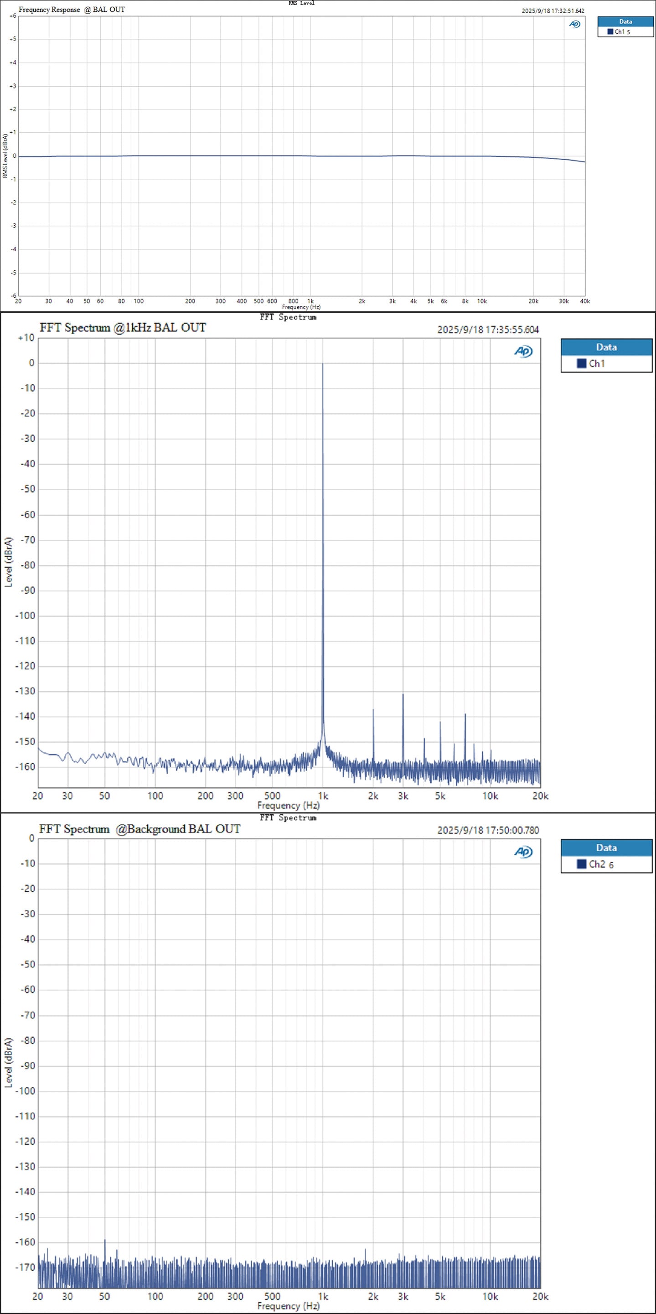Click the Data legend header of 1kHz FFT graph
The width and height of the screenshot is (656, 1314).
tap(606, 347)
